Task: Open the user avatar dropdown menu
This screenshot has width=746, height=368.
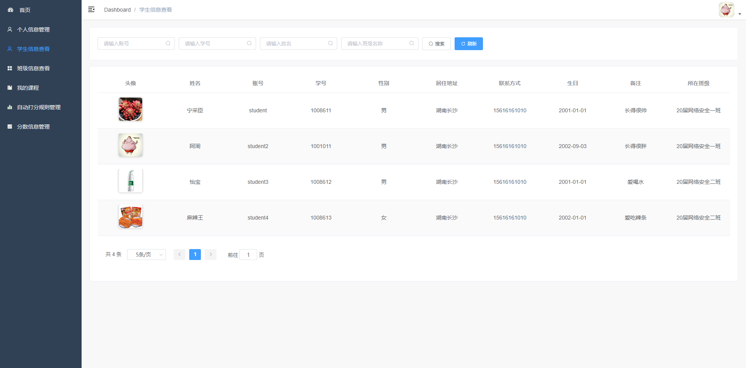Action: pos(729,10)
